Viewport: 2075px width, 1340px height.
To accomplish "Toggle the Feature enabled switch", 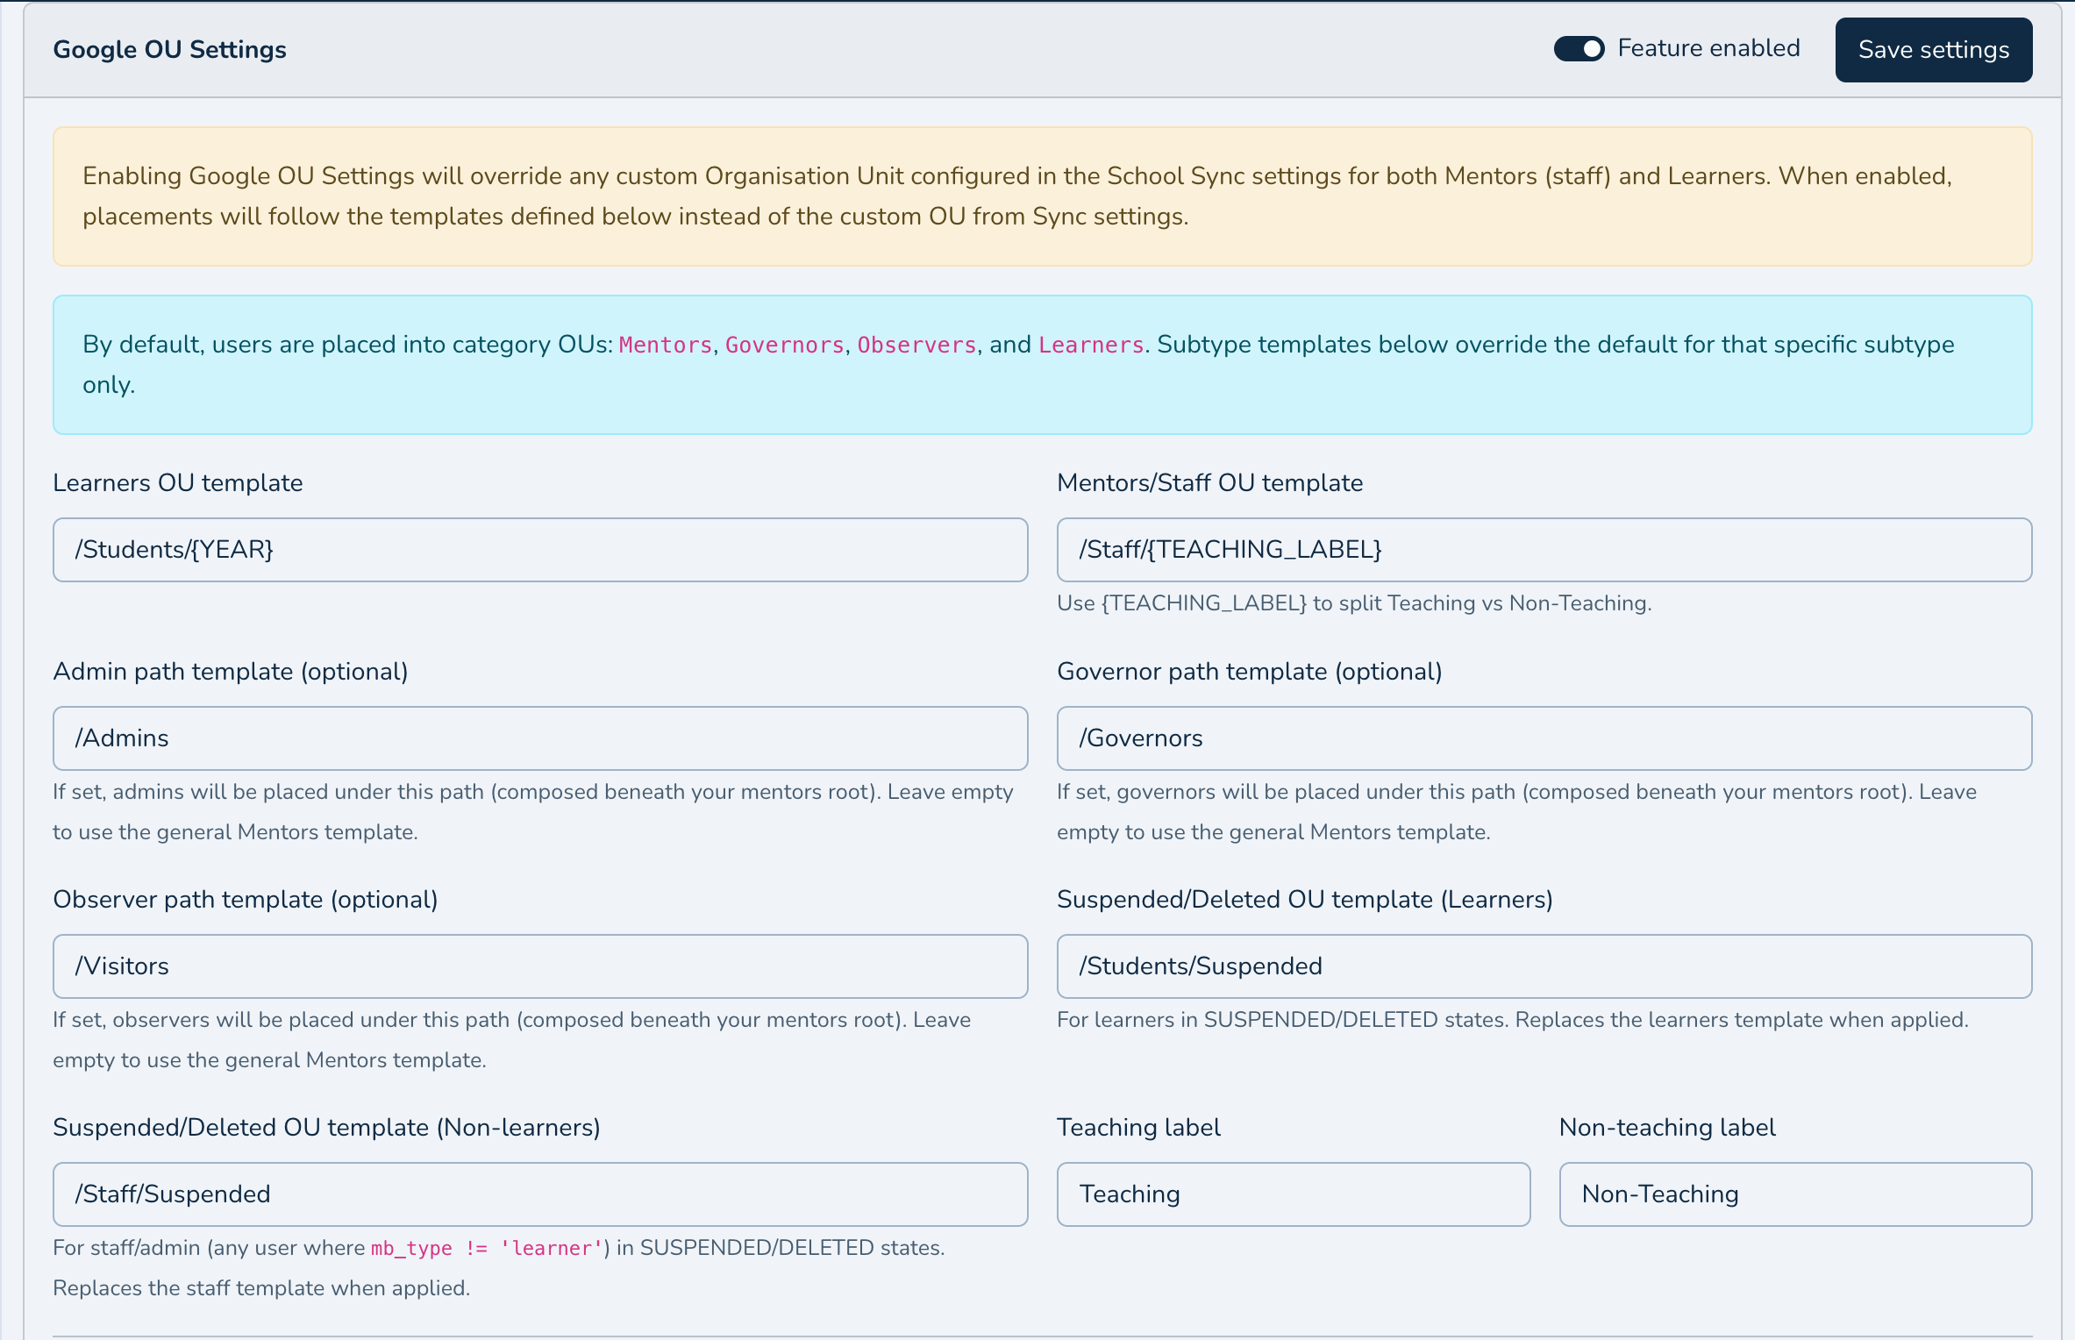I will point(1579,49).
